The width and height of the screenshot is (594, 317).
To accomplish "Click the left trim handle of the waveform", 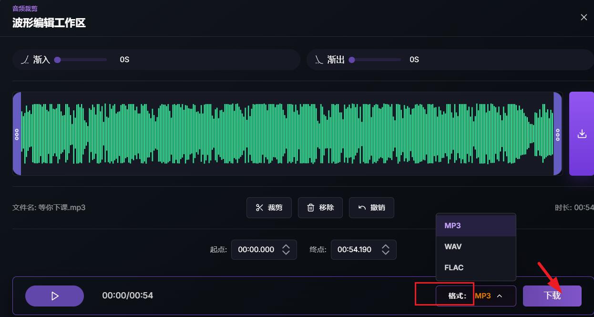I will tap(17, 134).
